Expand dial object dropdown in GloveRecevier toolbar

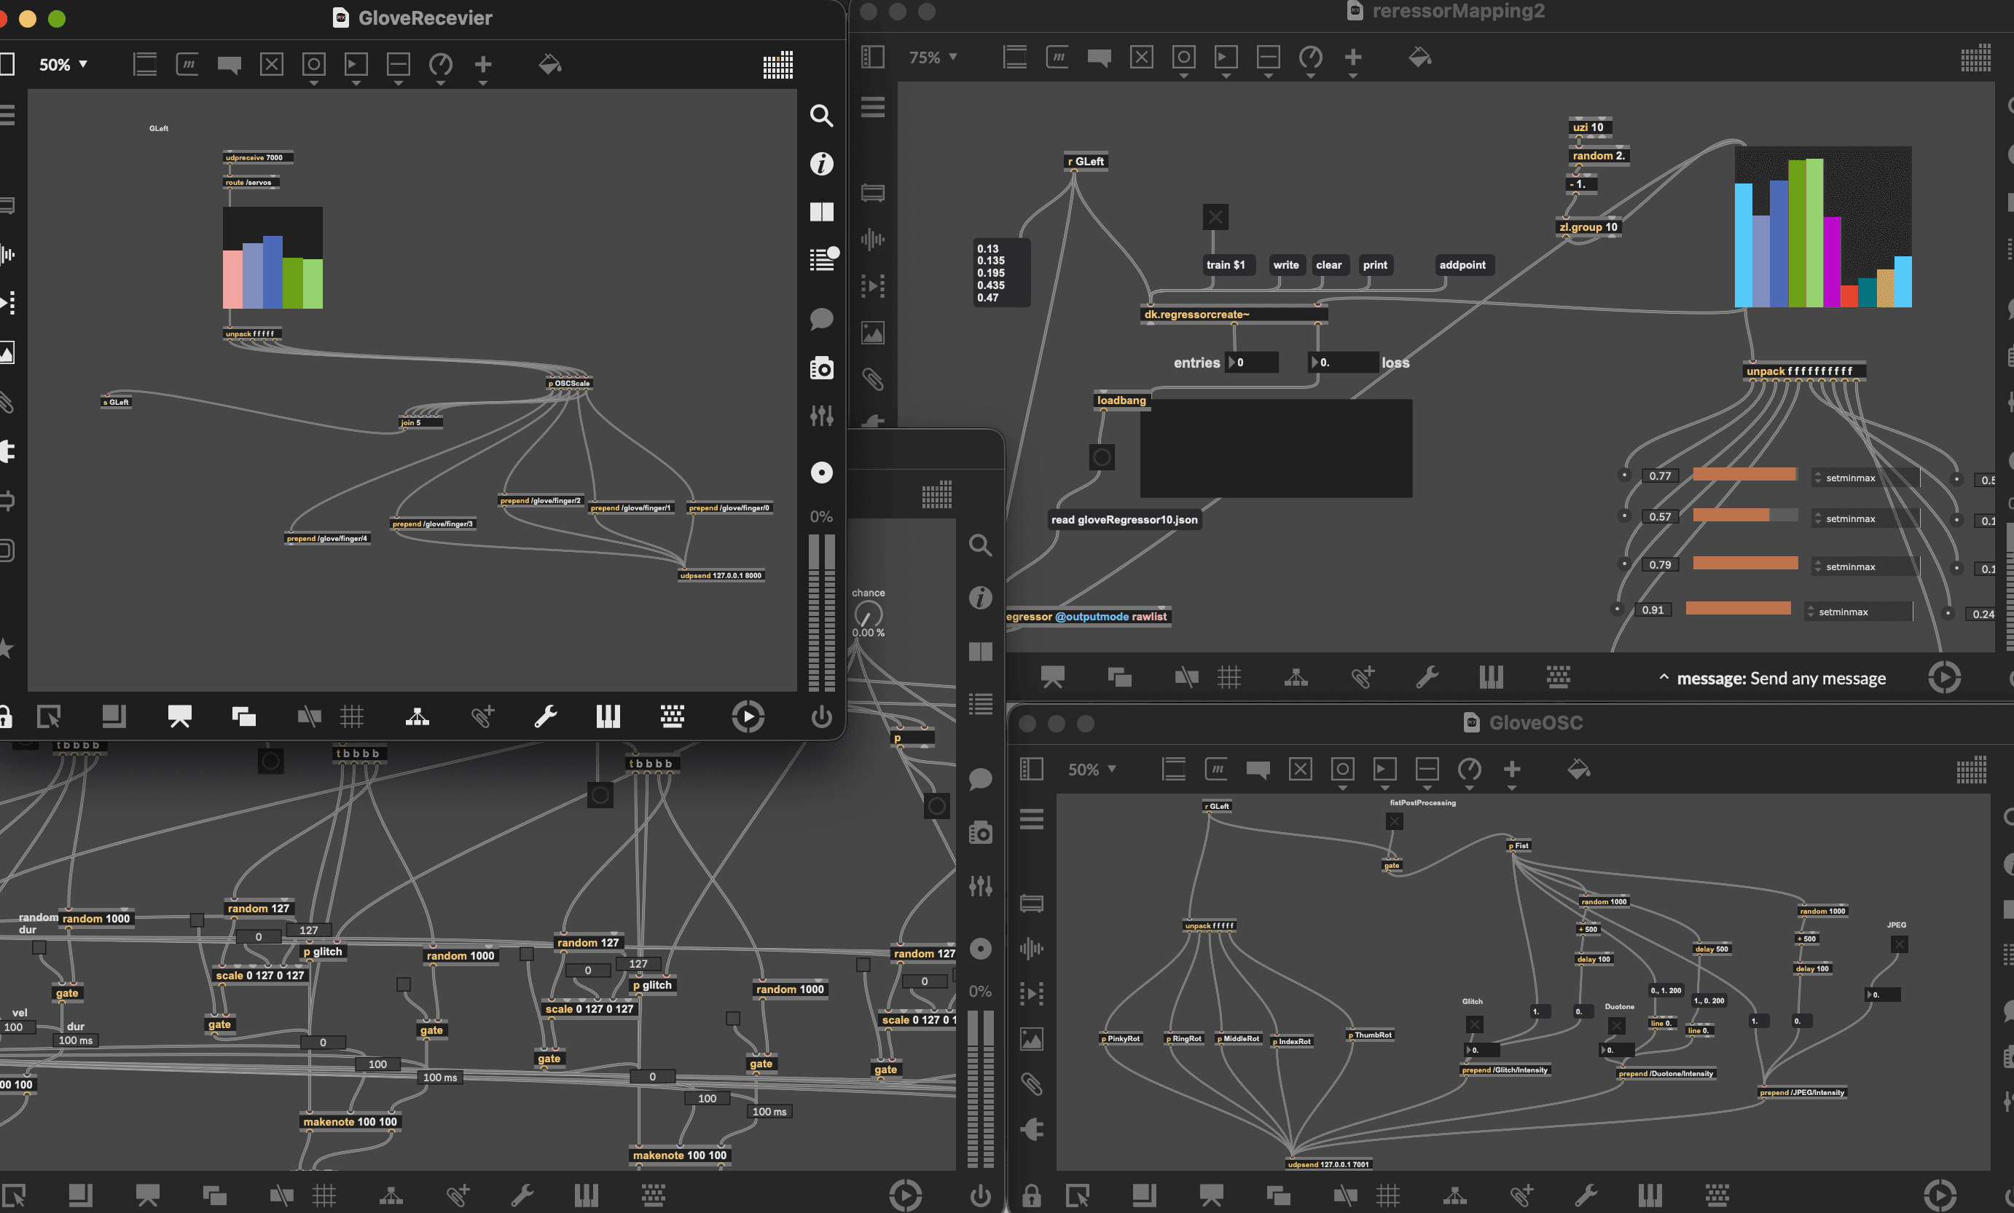tap(441, 83)
